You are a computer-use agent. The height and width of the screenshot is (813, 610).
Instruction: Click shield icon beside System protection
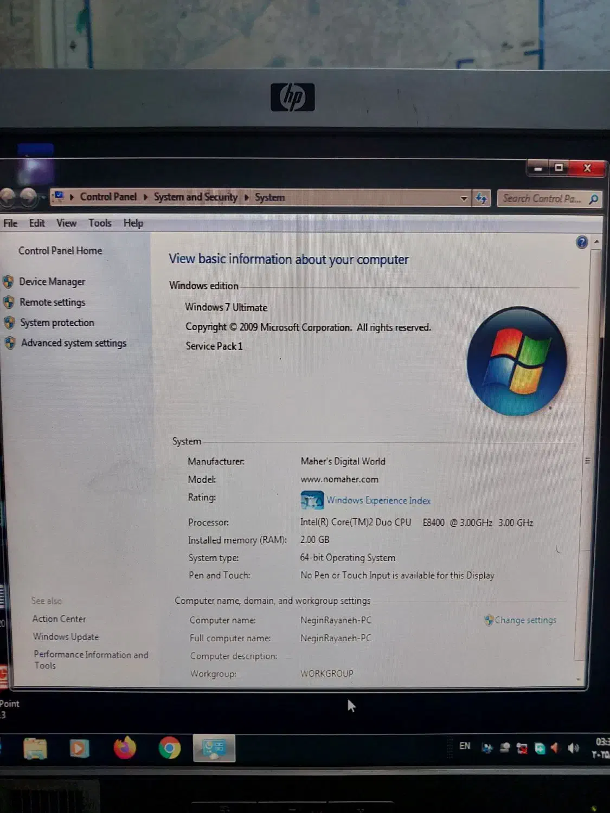(9, 323)
